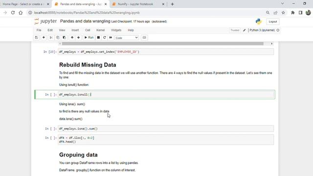Click the df_employs.isna().sum() code cell
Image resolution: width=313 pixels, height=176 pixels.
pos(166,129)
